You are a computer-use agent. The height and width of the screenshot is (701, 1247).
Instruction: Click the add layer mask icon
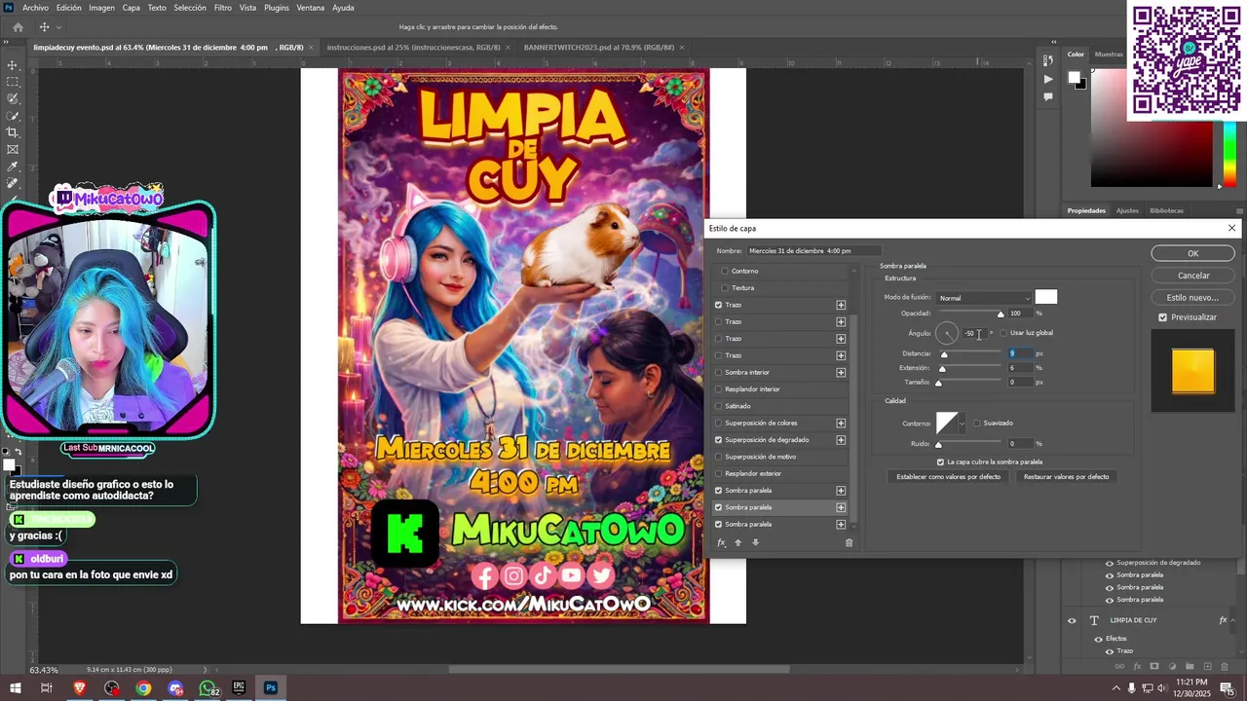pos(1154,667)
